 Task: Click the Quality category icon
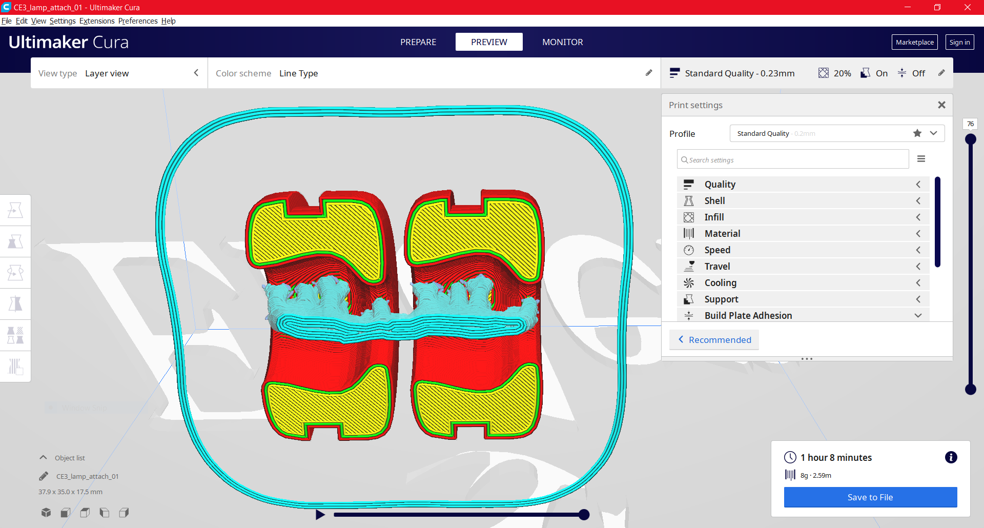click(x=689, y=184)
